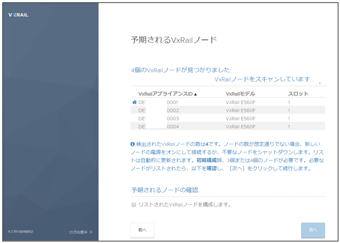Click the 予期されるノードの確認 section heading
Screen dimensions: 340x243
click(x=165, y=190)
